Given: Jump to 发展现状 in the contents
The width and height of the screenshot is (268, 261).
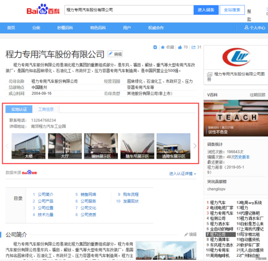Looking at the screenshot, I should pyautogui.click(x=131, y=201).
